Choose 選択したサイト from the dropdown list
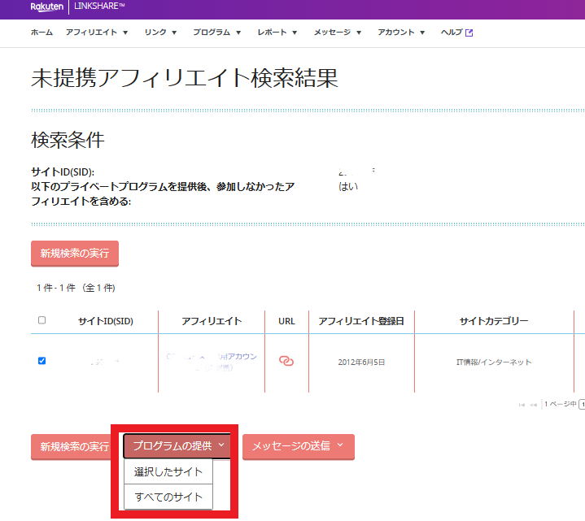585x521 pixels. [168, 472]
